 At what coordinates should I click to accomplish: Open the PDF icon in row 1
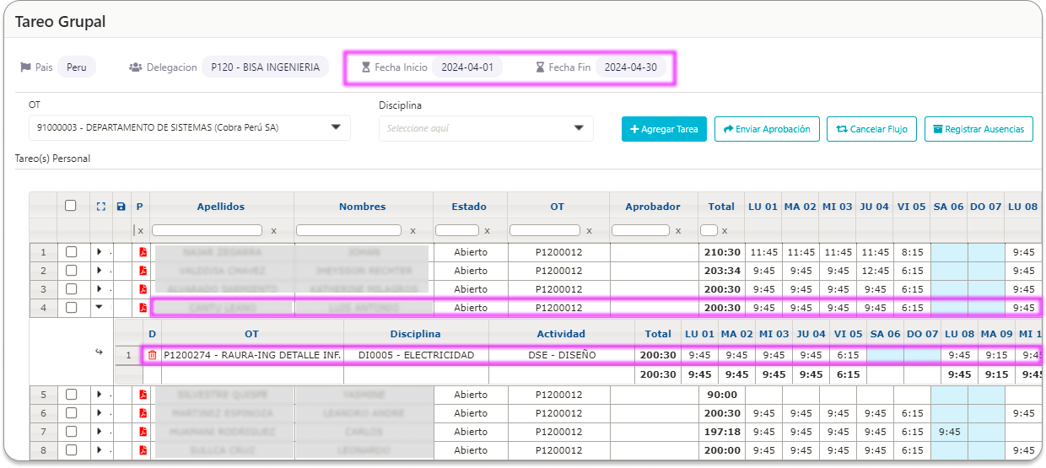coord(143,252)
